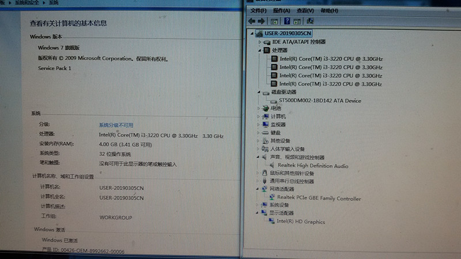This screenshot has width=461, height=259.
Task: Select the 鼠标和其他指针设备 tree label
Action: tap(292, 174)
